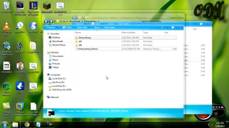Go to Desktop in Favorites

point(54,37)
